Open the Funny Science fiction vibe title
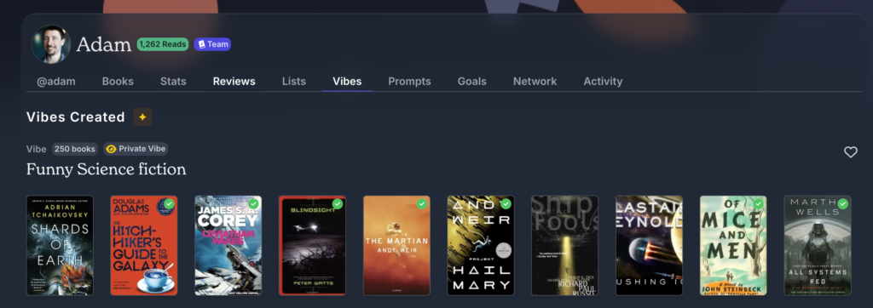The width and height of the screenshot is (873, 308). tap(107, 169)
